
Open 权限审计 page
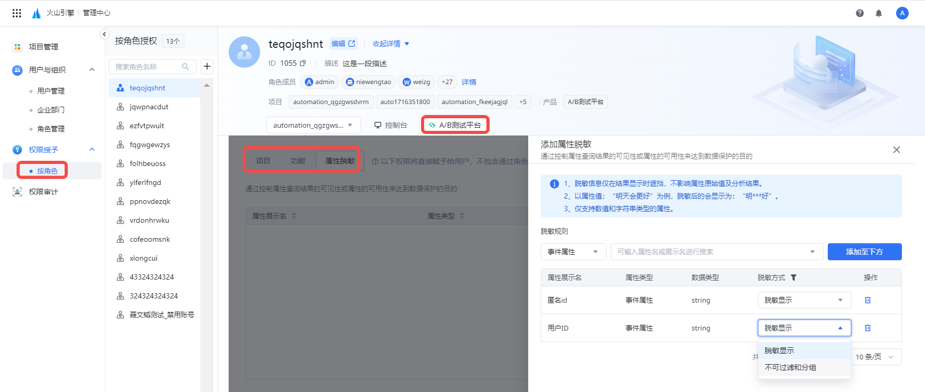44,192
